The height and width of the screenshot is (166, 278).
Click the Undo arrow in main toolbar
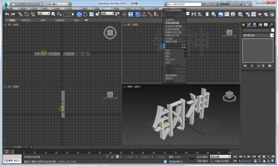tap(7, 14)
